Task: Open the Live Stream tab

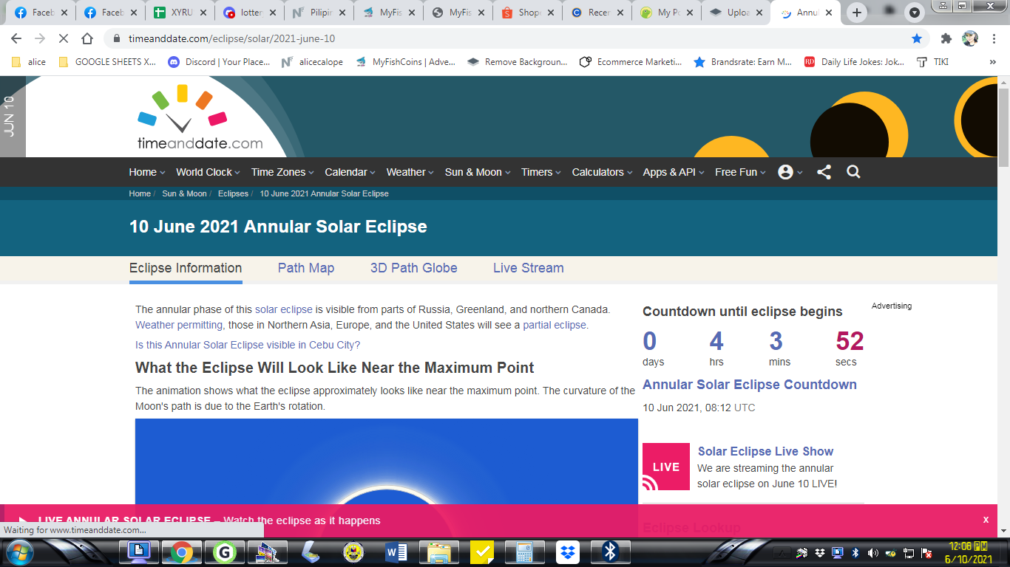Action: point(529,268)
